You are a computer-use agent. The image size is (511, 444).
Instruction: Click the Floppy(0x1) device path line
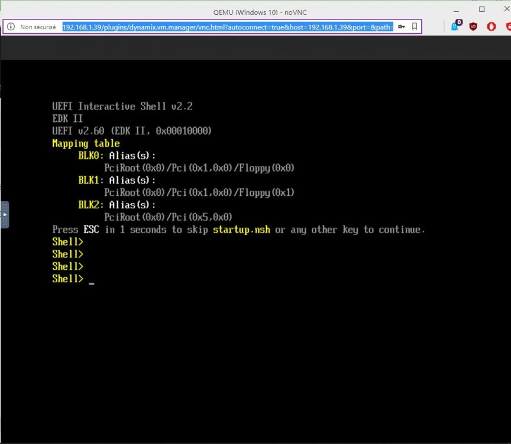(199, 192)
